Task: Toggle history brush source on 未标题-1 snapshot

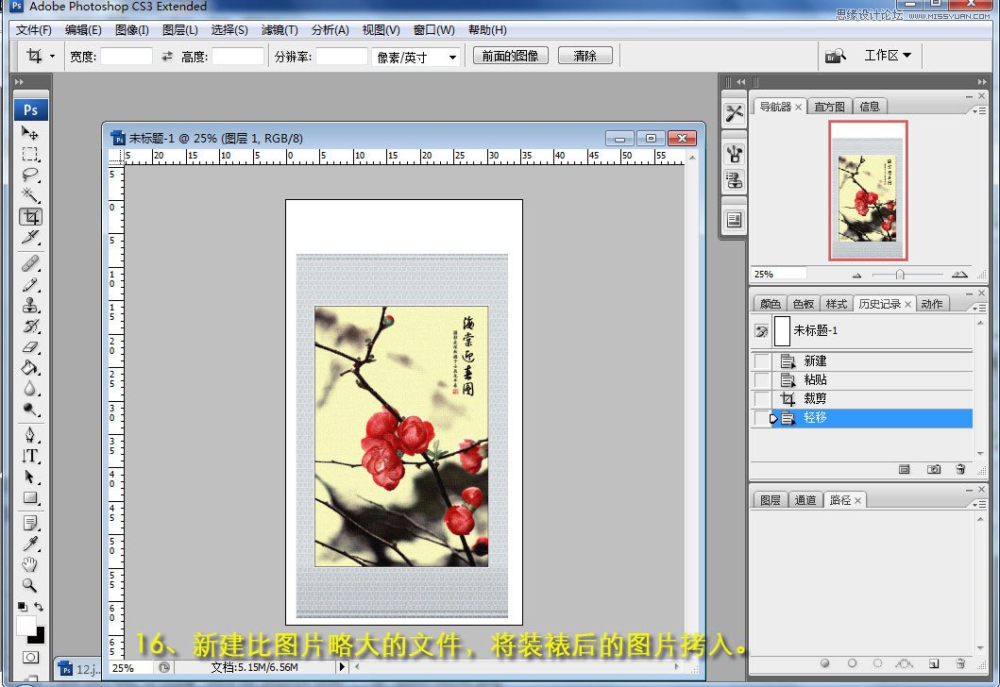Action: 761,331
